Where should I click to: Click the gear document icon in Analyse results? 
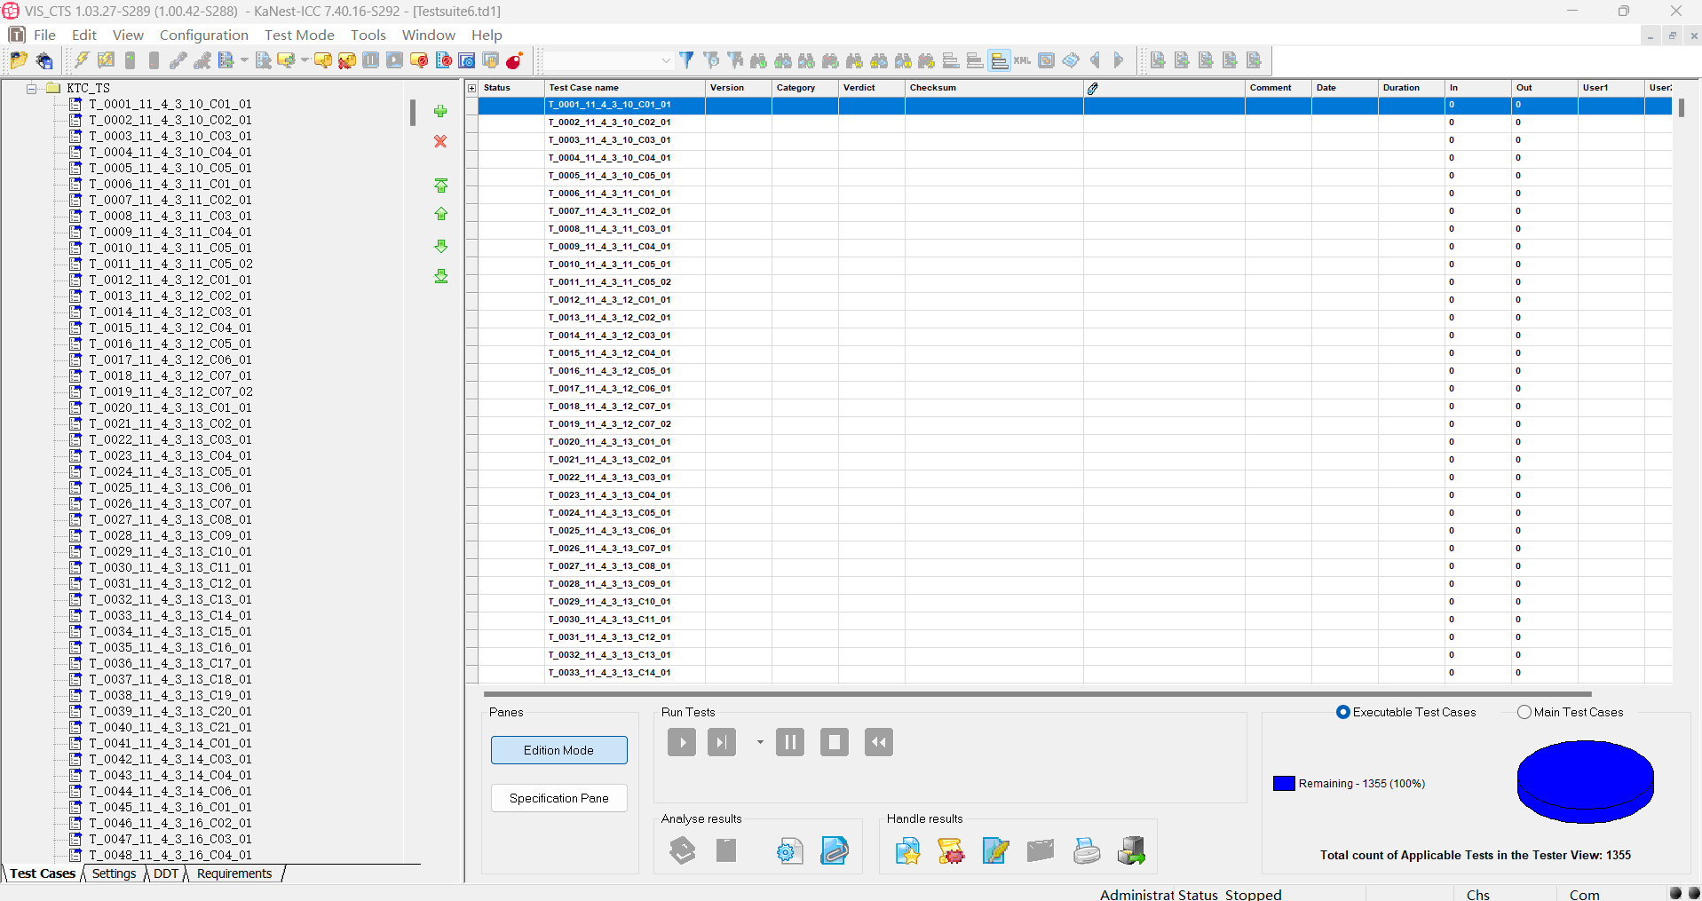tap(788, 850)
